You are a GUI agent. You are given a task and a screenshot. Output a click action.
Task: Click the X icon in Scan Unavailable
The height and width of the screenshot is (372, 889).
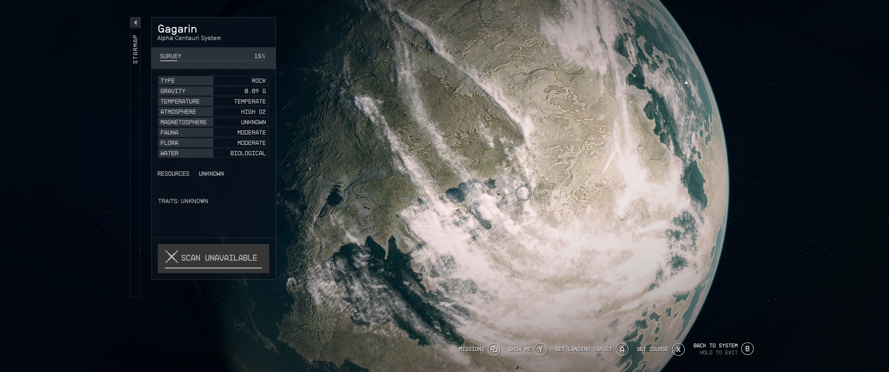pos(171,257)
